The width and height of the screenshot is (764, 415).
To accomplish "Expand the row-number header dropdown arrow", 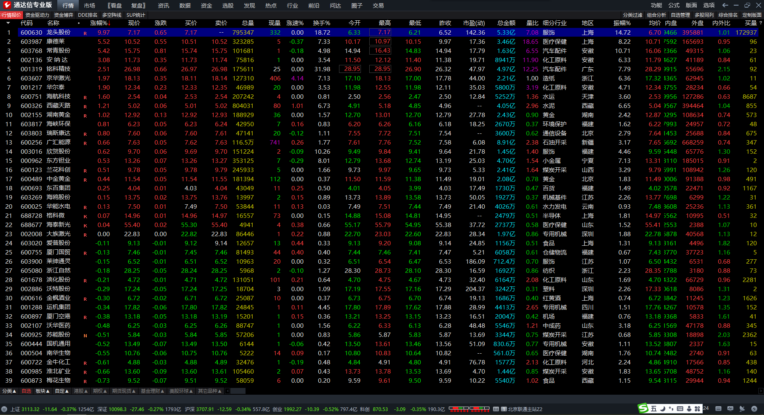I will [x=8, y=23].
